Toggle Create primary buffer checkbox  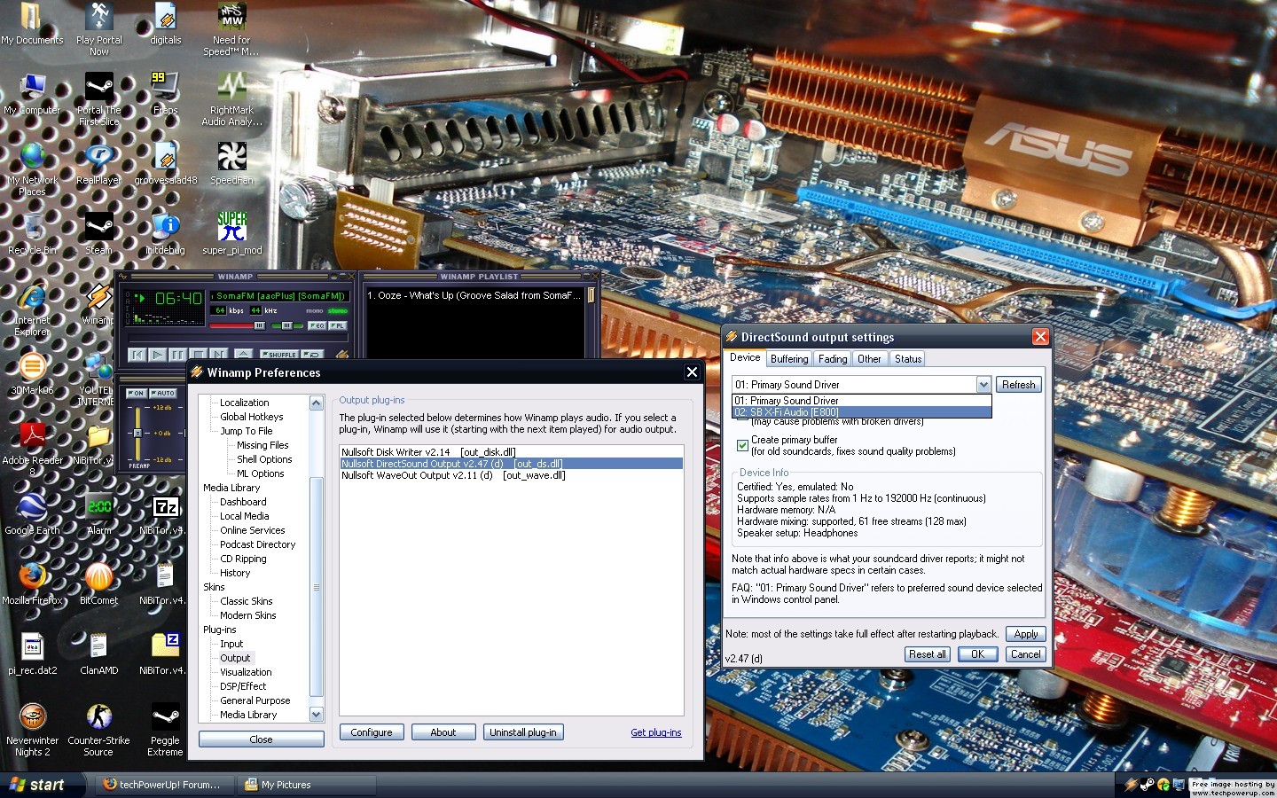pyautogui.click(x=742, y=445)
